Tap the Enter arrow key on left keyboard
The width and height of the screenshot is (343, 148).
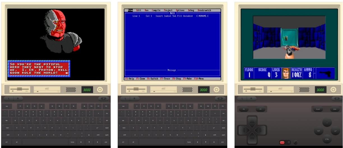(x=97, y=128)
